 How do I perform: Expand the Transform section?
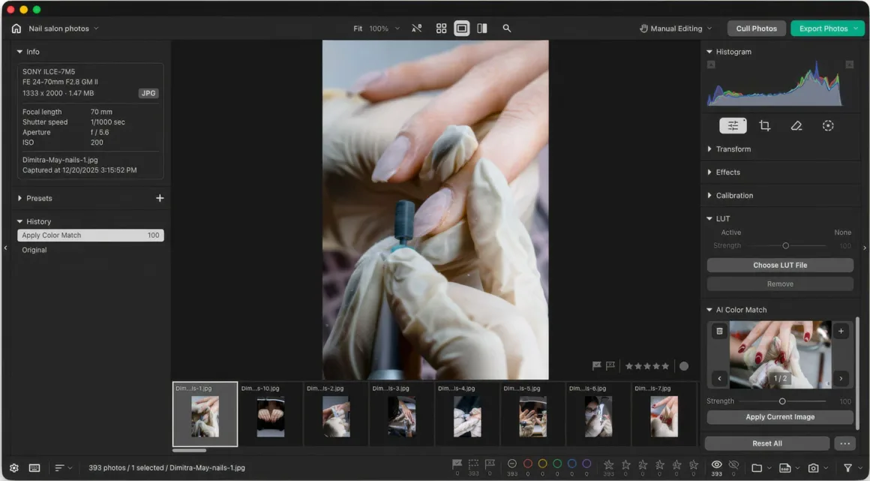coord(709,149)
